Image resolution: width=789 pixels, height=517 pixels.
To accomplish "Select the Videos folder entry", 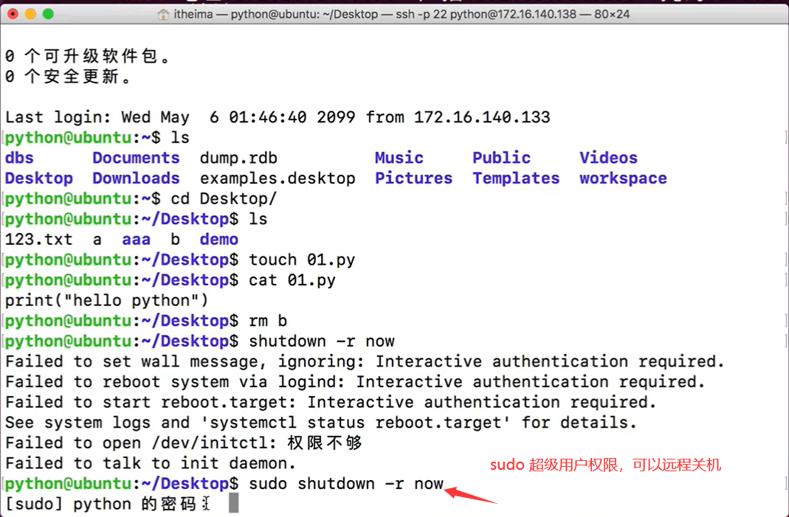I will coord(608,157).
